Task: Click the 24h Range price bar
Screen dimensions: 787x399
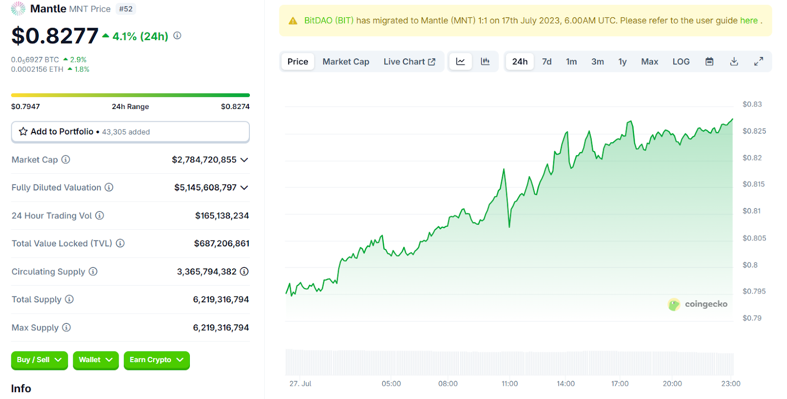Action: [130, 95]
